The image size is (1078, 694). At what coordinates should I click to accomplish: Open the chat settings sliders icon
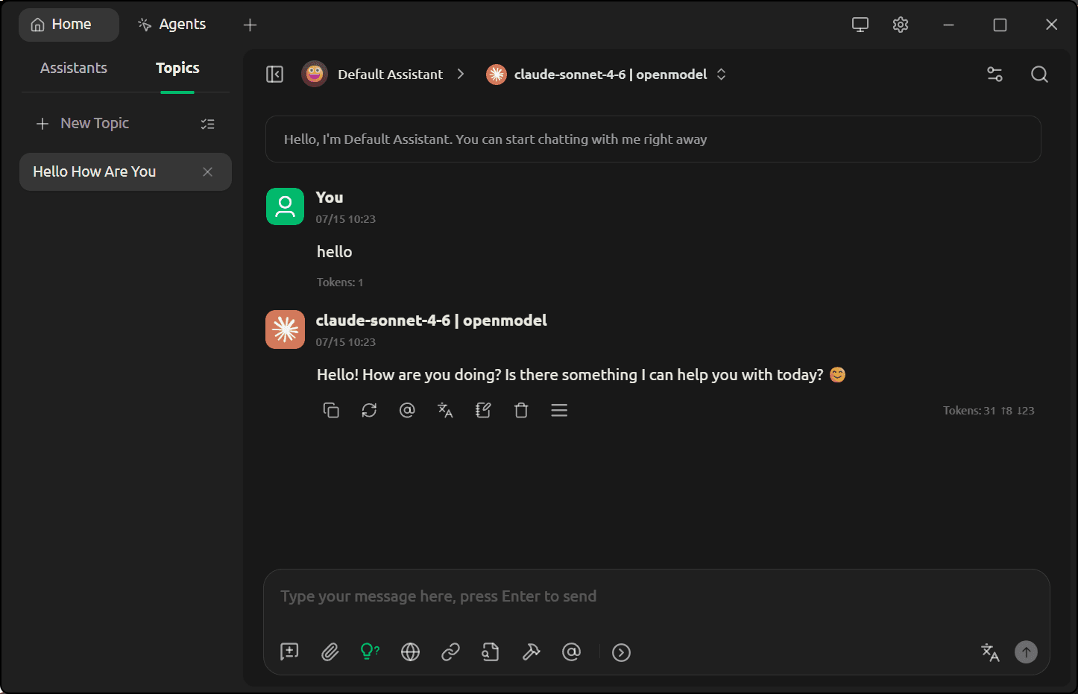point(995,75)
